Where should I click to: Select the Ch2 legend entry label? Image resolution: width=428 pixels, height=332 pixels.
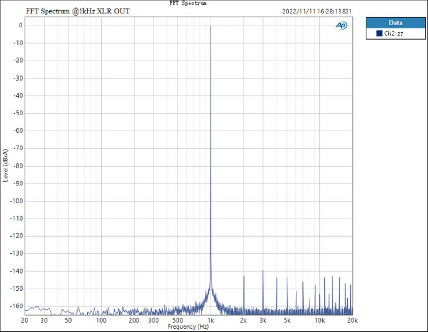pos(389,34)
